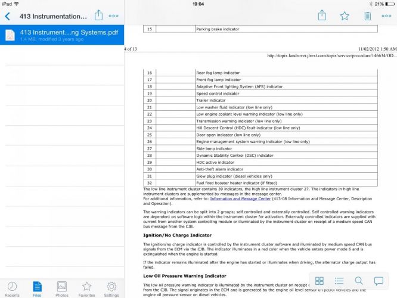
Task: Click 'Anti-theft alarm indicator' row
Action: (x=260, y=169)
